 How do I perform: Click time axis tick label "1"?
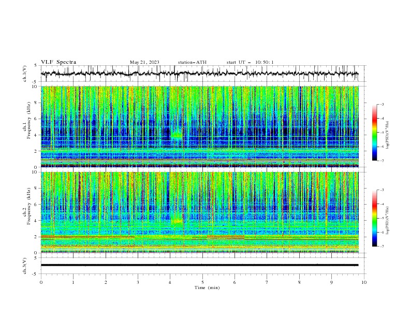73,282
